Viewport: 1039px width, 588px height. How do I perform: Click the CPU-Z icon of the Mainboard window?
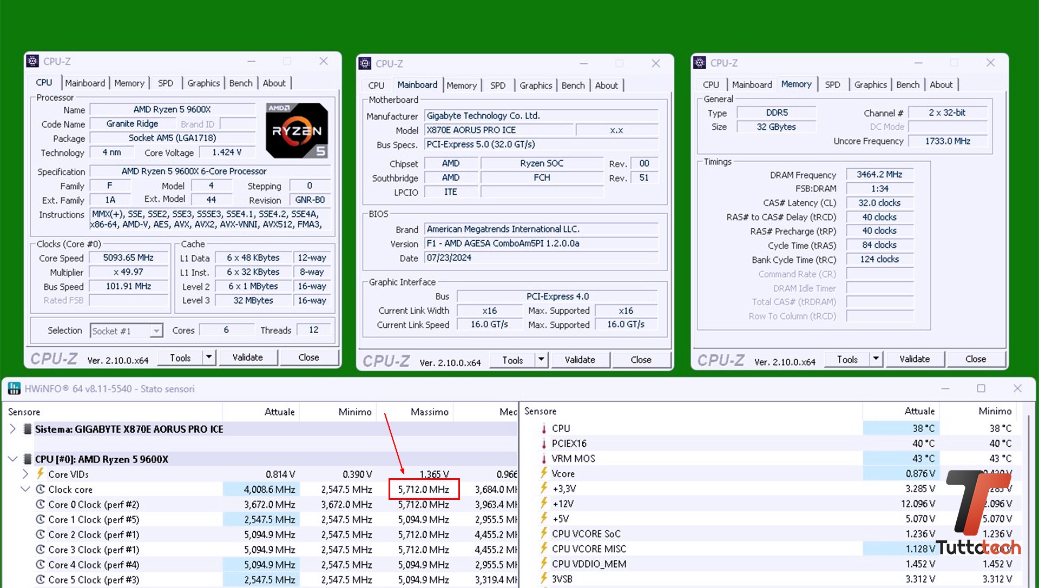point(365,63)
